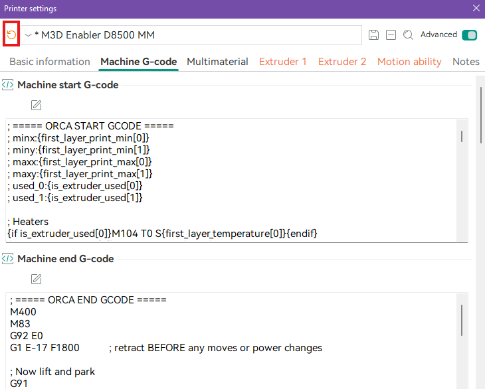Viewport: 485px width, 389px height.
Task: Click code icon beside Machine start G-code
Action: coord(8,85)
